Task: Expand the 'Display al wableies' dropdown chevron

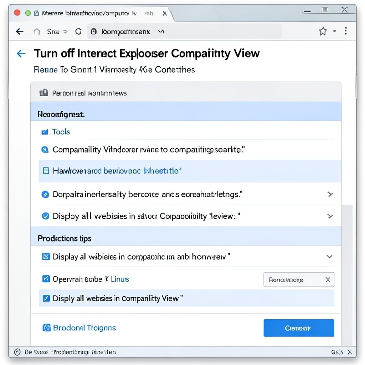Action: pos(329,257)
